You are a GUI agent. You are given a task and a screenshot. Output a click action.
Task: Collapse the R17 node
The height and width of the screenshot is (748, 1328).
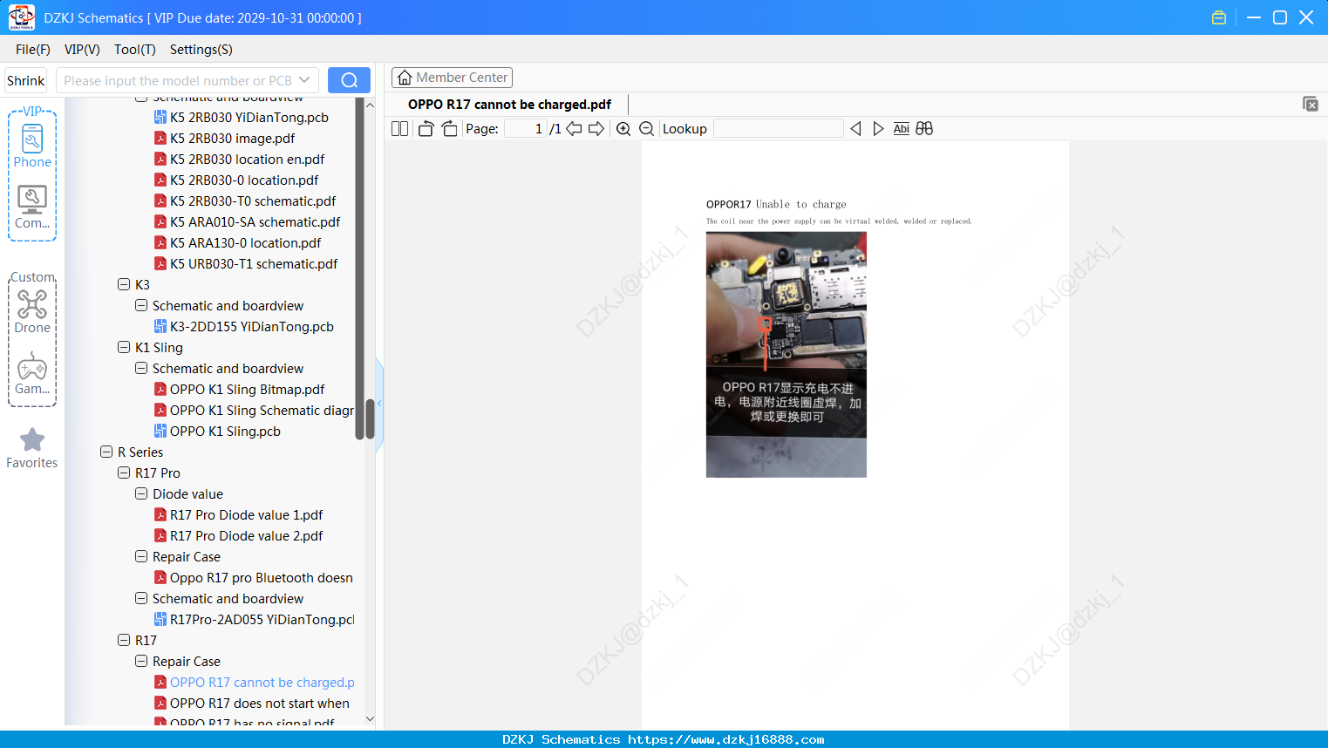124,640
